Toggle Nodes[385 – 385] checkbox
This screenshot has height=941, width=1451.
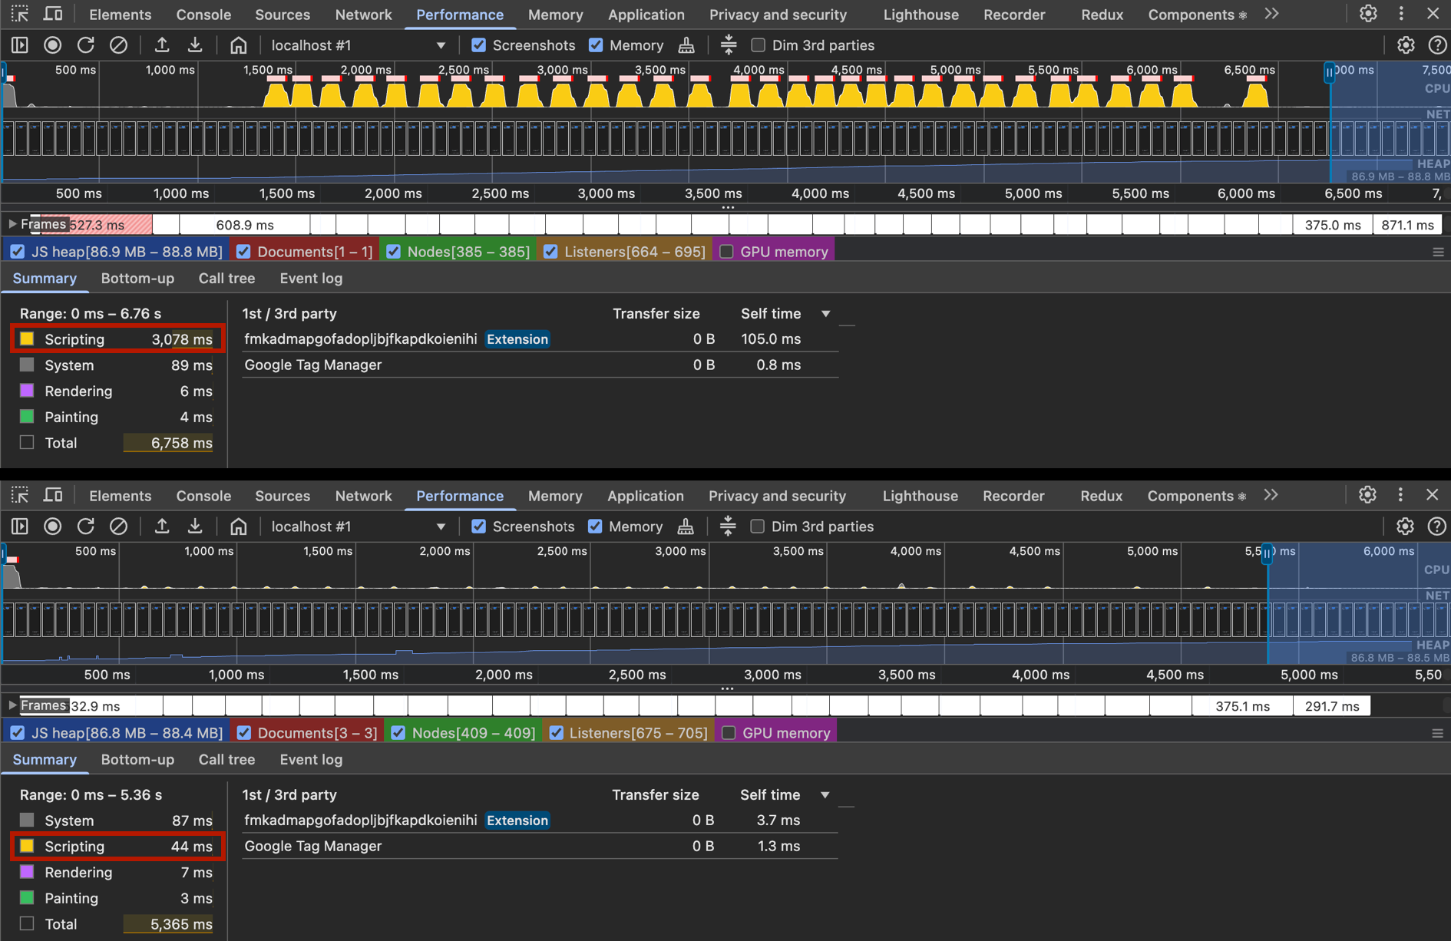393,252
